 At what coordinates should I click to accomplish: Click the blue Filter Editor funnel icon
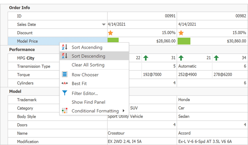[64, 93]
